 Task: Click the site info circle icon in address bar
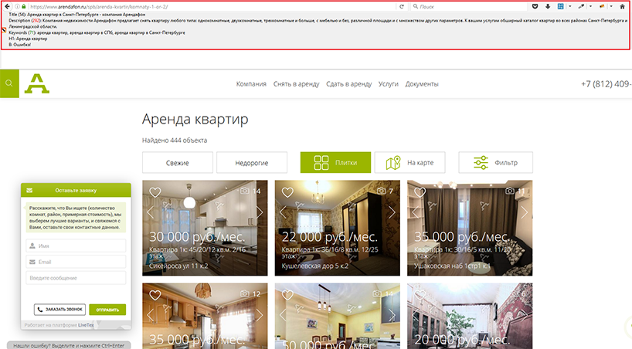[x=17, y=7]
